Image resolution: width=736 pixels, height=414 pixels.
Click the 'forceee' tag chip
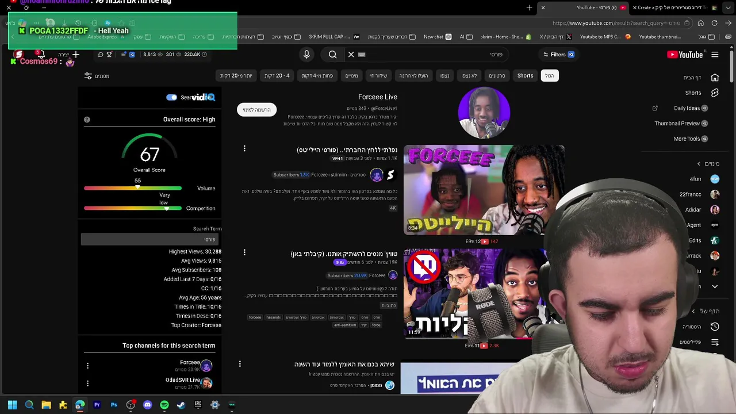255,317
